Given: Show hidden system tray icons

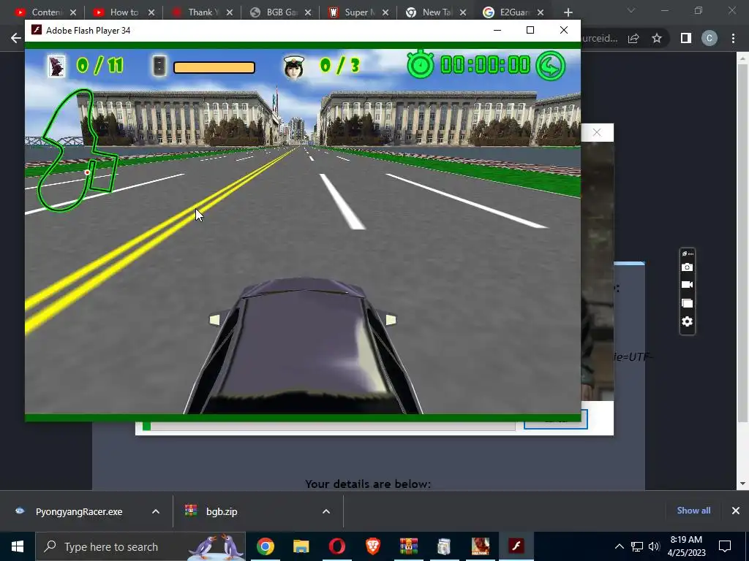Looking at the screenshot, I should point(619,546).
